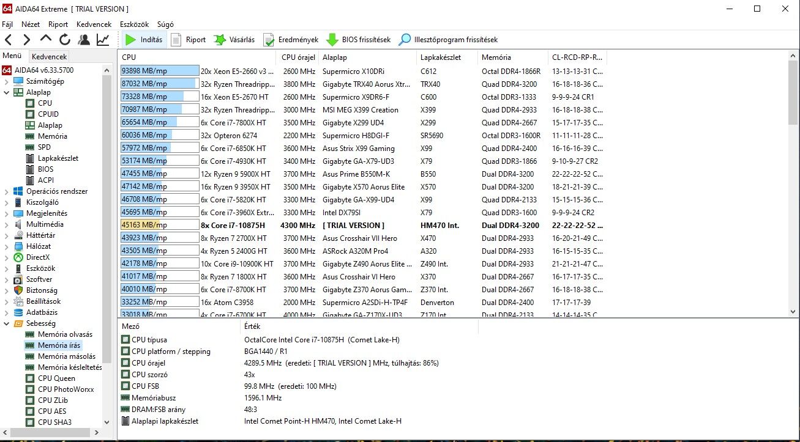Screen dimensions: 800x442
Task: Select CPU SHA3 benchmark
Action: (x=54, y=422)
